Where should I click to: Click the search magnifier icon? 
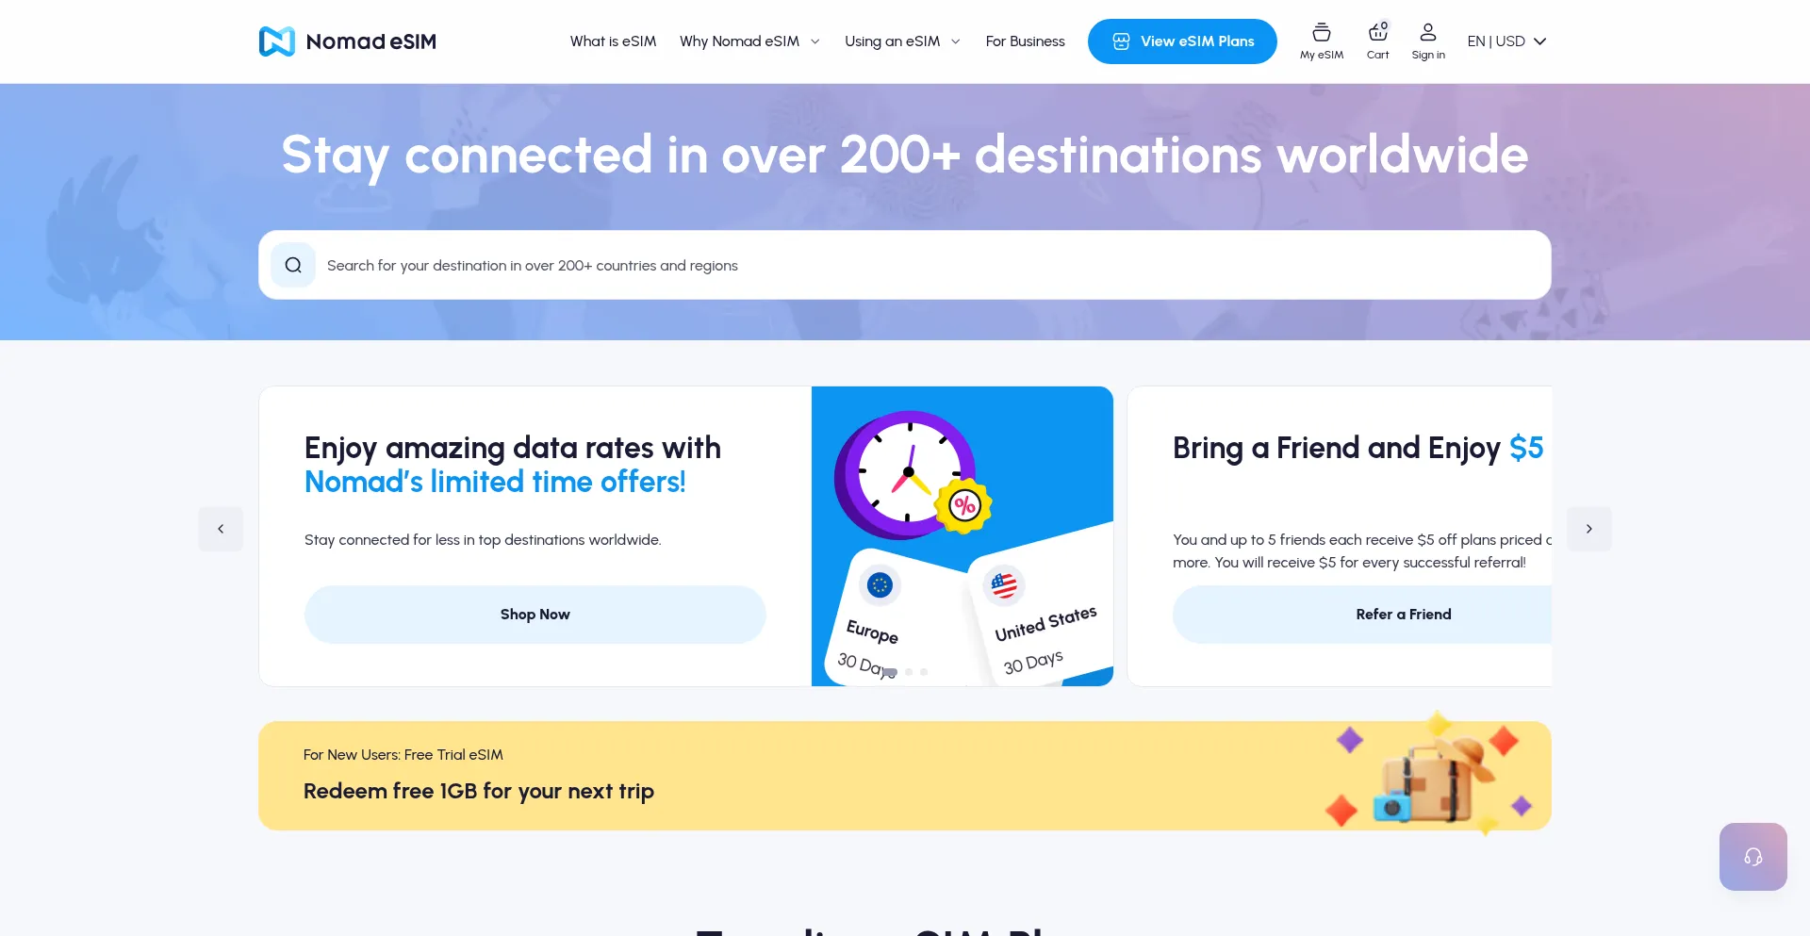(293, 265)
